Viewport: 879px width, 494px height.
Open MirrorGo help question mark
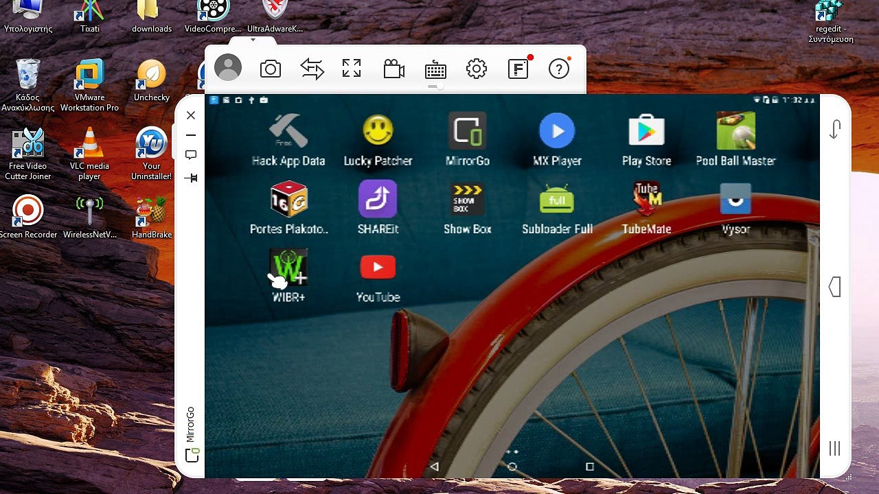(x=559, y=69)
